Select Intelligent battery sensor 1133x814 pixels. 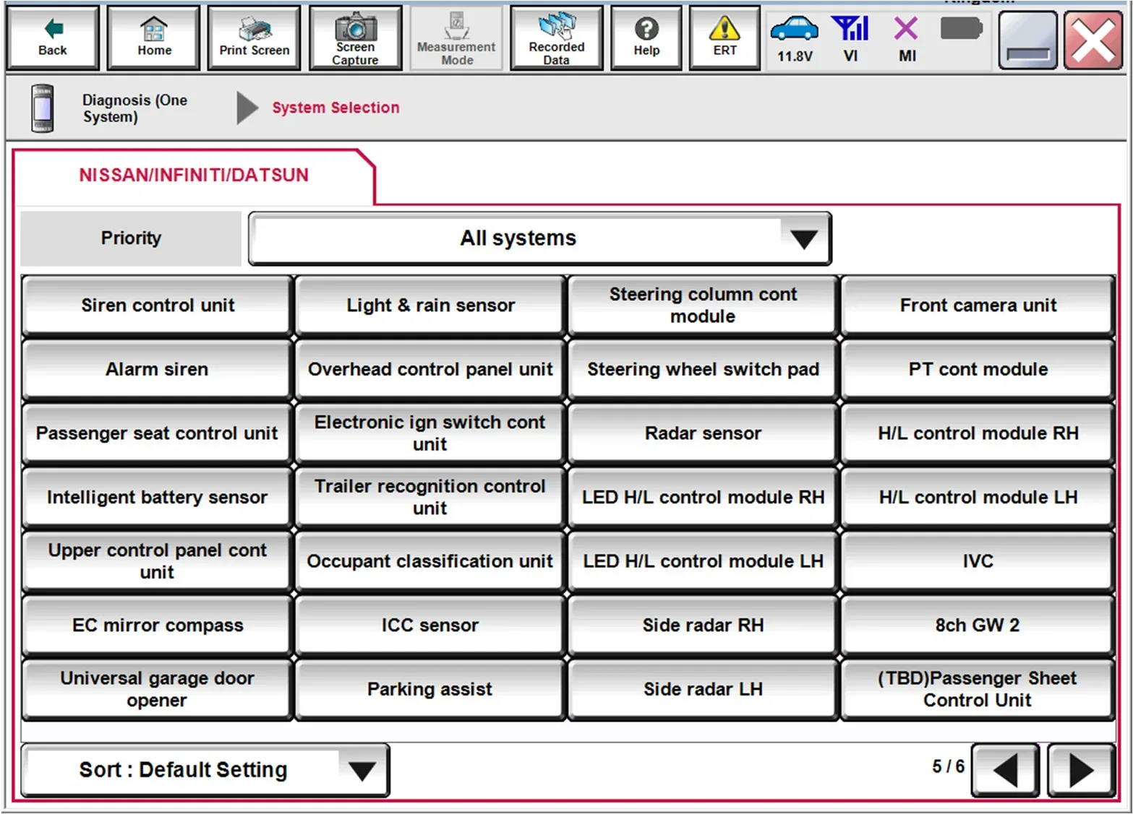(158, 498)
